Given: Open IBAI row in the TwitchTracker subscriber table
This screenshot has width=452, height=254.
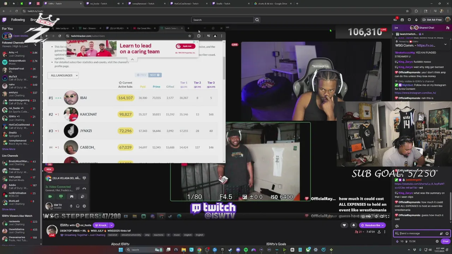Looking at the screenshot, I should pos(132,98).
